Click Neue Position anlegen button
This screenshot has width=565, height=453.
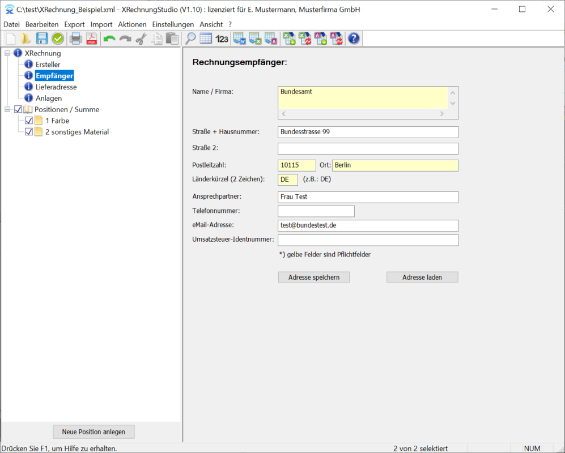(94, 431)
